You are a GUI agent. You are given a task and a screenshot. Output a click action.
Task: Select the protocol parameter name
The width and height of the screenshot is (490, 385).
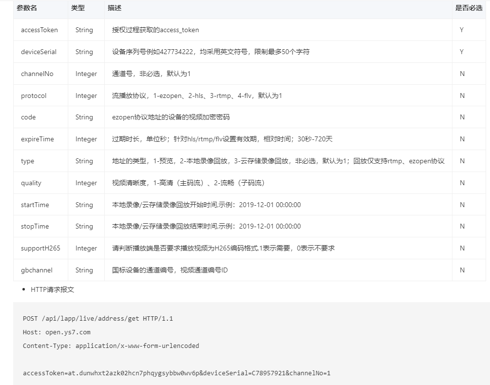click(x=34, y=96)
